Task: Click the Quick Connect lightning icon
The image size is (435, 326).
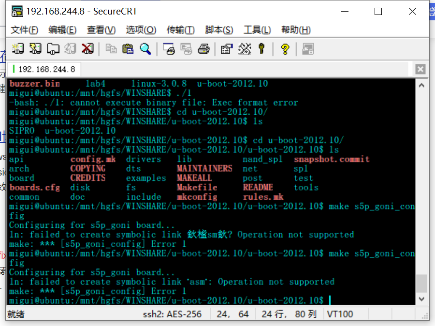Action: (35, 49)
